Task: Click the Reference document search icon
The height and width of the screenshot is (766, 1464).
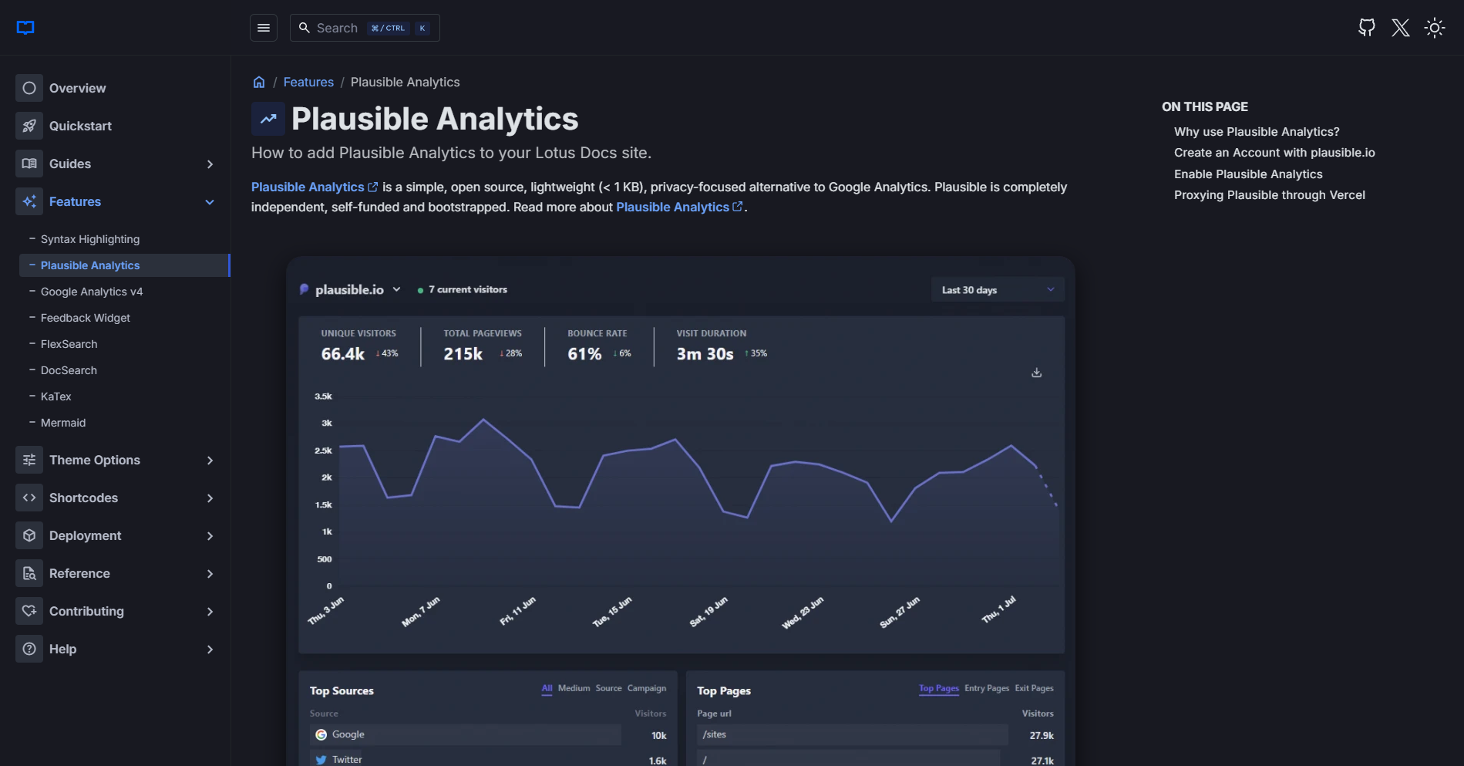Action: pos(29,573)
